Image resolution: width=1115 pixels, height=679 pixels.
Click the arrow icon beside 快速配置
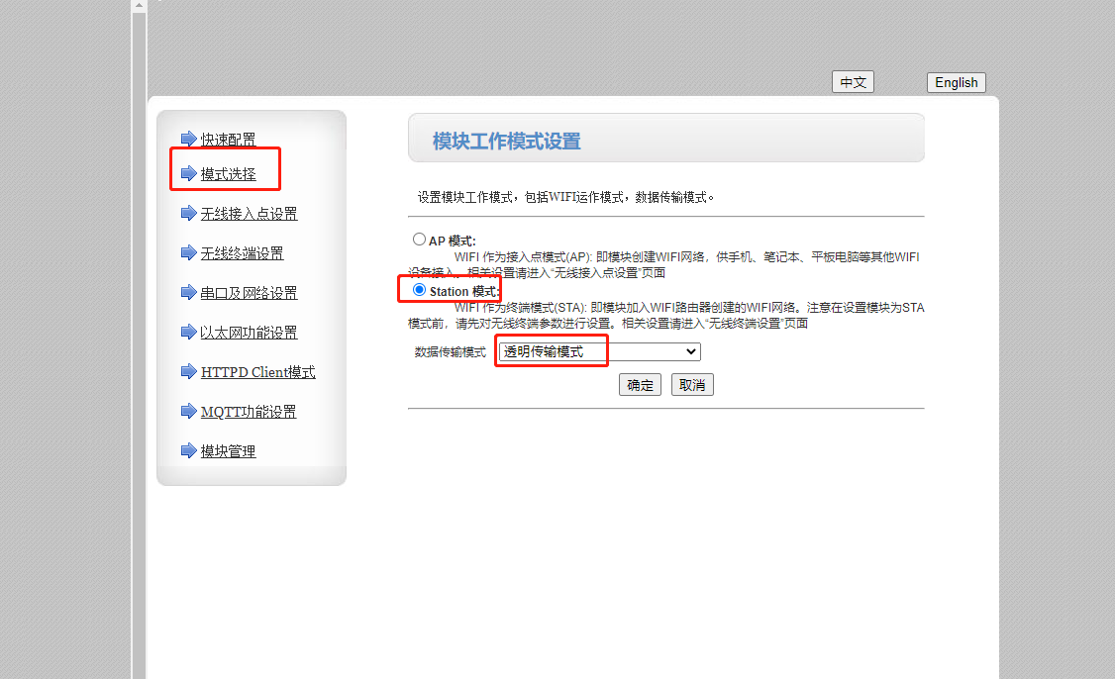pyautogui.click(x=188, y=139)
